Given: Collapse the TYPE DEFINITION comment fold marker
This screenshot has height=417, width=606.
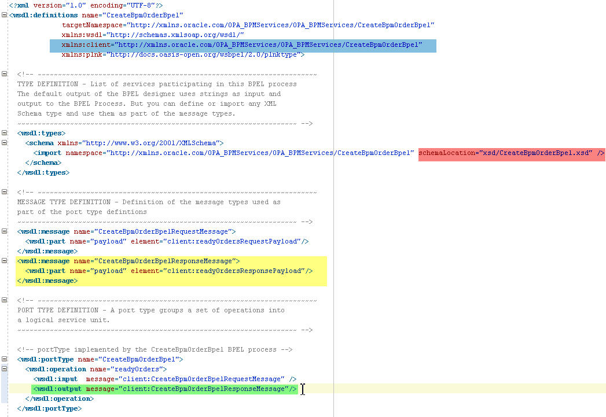Looking at the screenshot, I should click(x=4, y=73).
